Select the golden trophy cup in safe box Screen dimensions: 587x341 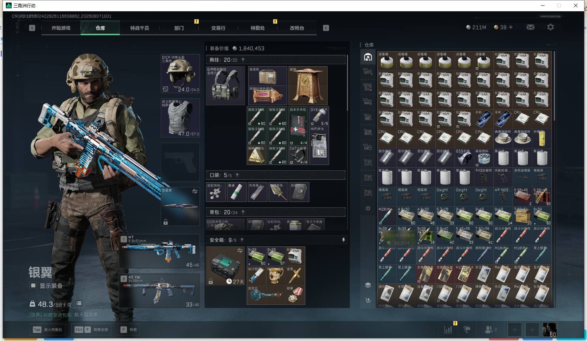click(275, 276)
